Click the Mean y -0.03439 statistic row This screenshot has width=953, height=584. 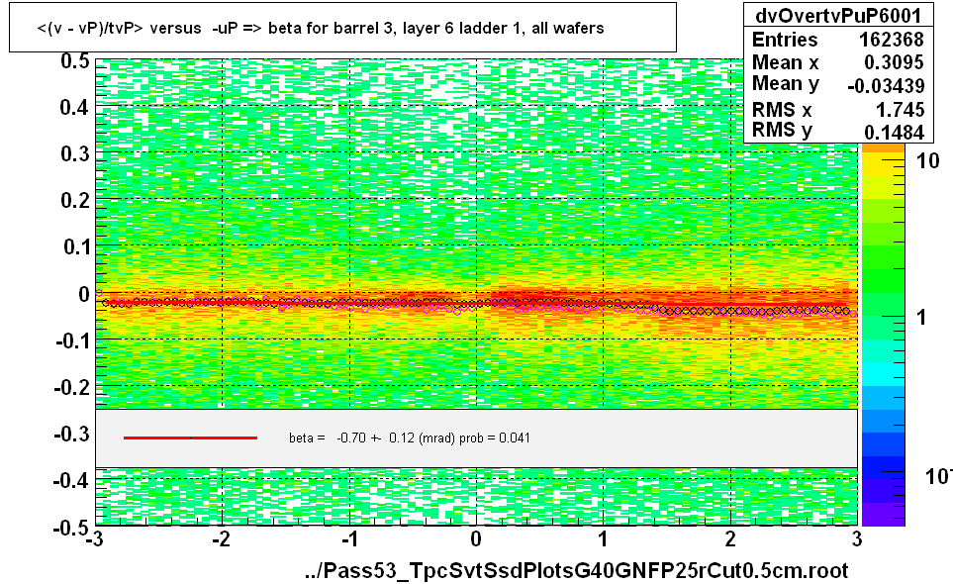[837, 84]
